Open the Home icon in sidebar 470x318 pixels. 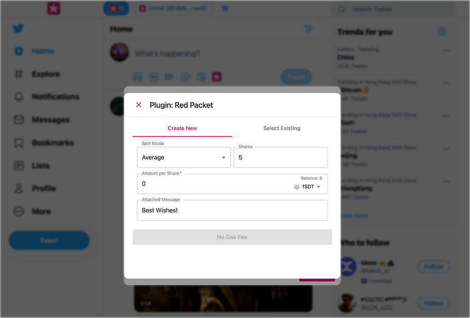click(19, 51)
